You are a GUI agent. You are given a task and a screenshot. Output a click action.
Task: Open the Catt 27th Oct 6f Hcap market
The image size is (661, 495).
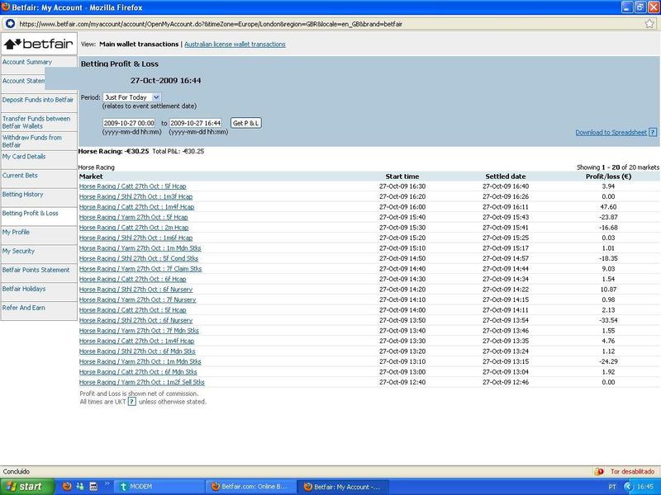coord(133,279)
